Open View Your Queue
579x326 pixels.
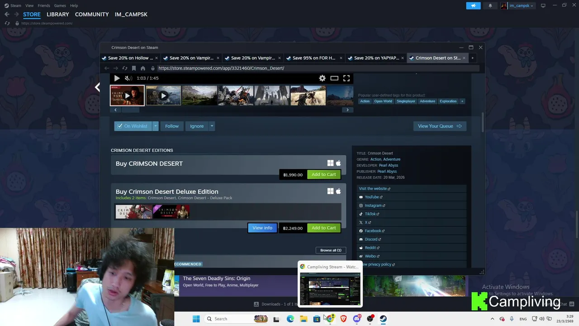(440, 126)
